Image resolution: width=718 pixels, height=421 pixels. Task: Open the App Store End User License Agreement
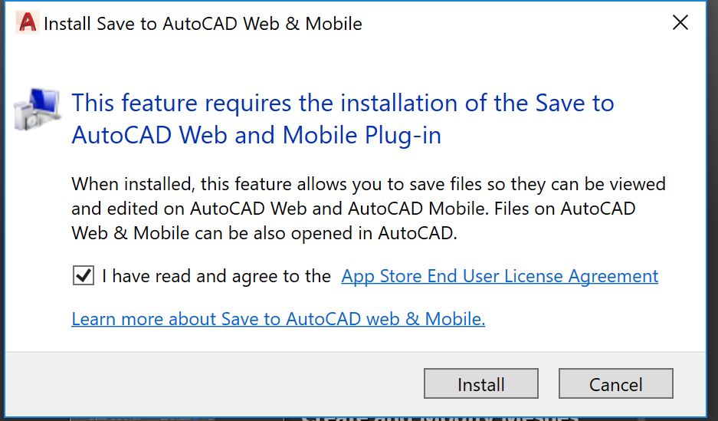point(500,276)
